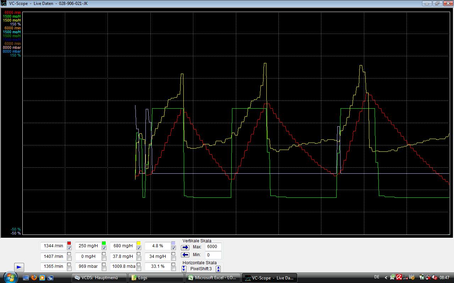The width and height of the screenshot is (454, 283).
Task: Click the 0 mg/H value field
Action: tap(88, 256)
